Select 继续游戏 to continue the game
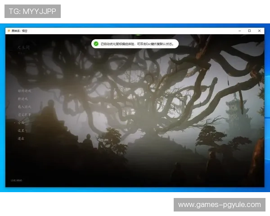The width and height of the screenshot is (270, 216). [24, 90]
